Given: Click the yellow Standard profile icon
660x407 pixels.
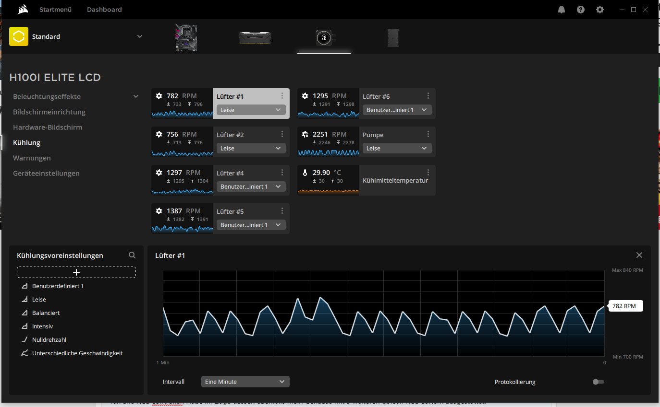Looking at the screenshot, I should coord(19,36).
